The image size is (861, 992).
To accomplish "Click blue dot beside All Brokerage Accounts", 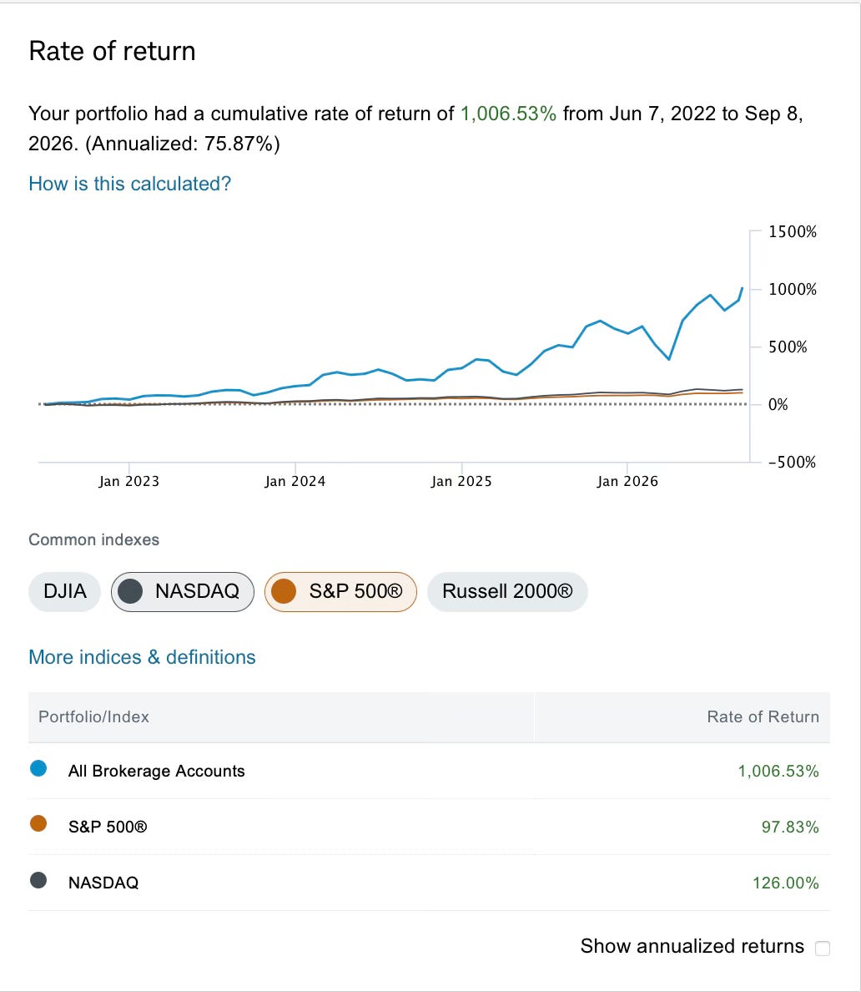I will point(38,769).
